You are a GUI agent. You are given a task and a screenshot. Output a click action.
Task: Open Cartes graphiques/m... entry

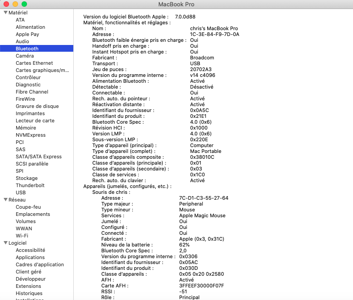tap(42, 70)
